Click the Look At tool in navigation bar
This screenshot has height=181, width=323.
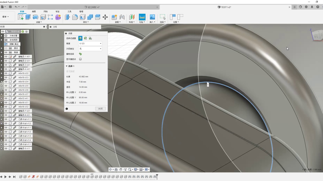point(116,169)
